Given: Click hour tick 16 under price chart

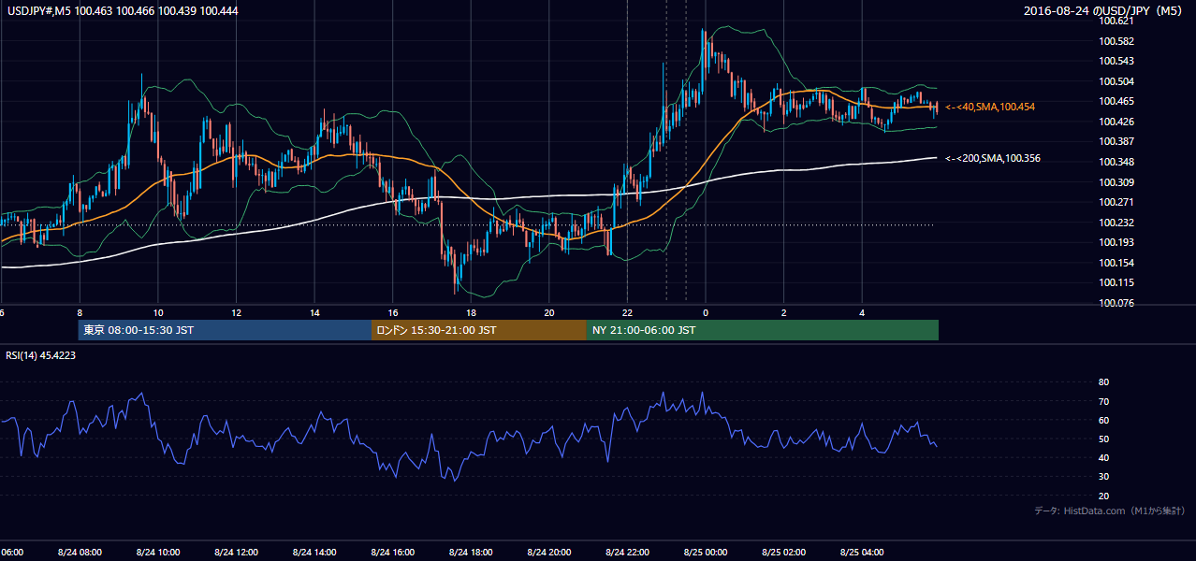Looking at the screenshot, I should click(393, 312).
